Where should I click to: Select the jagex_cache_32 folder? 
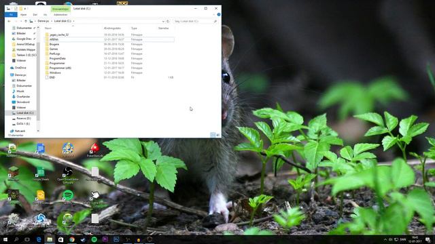coord(110,35)
